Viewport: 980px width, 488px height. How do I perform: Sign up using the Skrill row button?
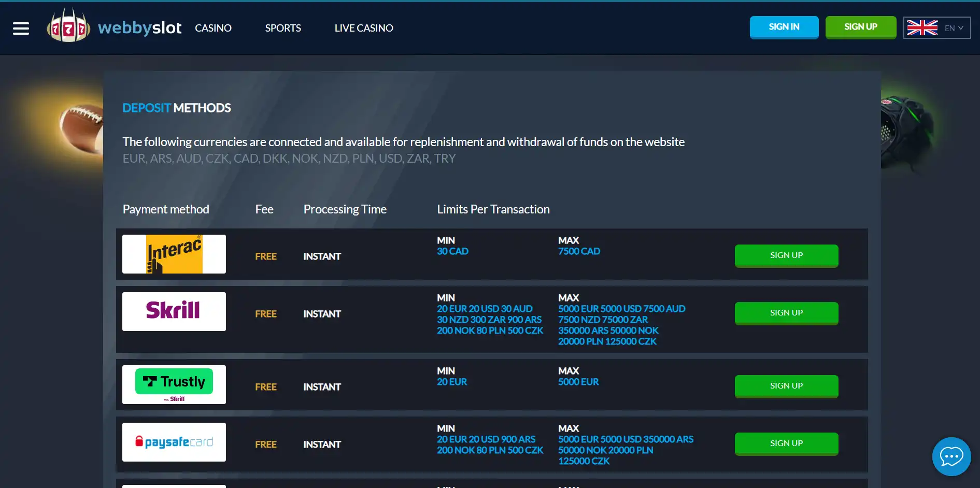pos(786,313)
